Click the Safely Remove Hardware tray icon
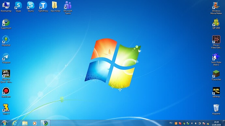 click(188, 123)
